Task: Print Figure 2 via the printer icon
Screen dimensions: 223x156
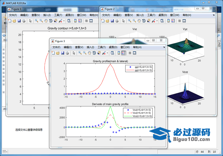Action: [117, 21]
